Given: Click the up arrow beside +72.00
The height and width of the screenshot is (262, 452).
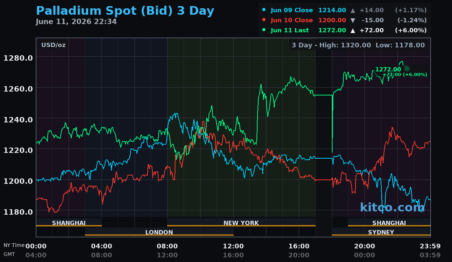Looking at the screenshot, I should tap(353, 31).
